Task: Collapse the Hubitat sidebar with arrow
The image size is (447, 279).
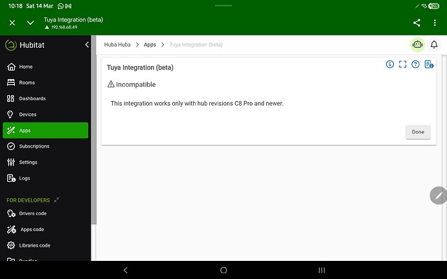Action: coord(87,45)
